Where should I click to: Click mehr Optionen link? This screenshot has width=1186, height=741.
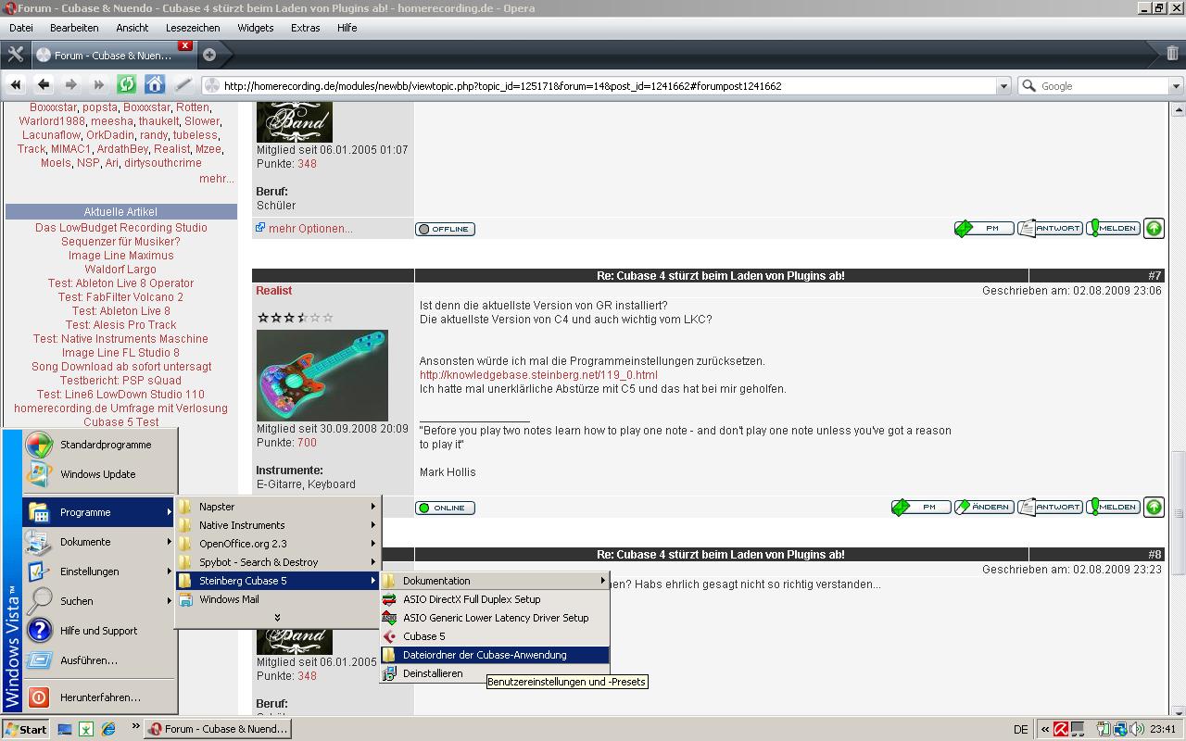pos(310,229)
